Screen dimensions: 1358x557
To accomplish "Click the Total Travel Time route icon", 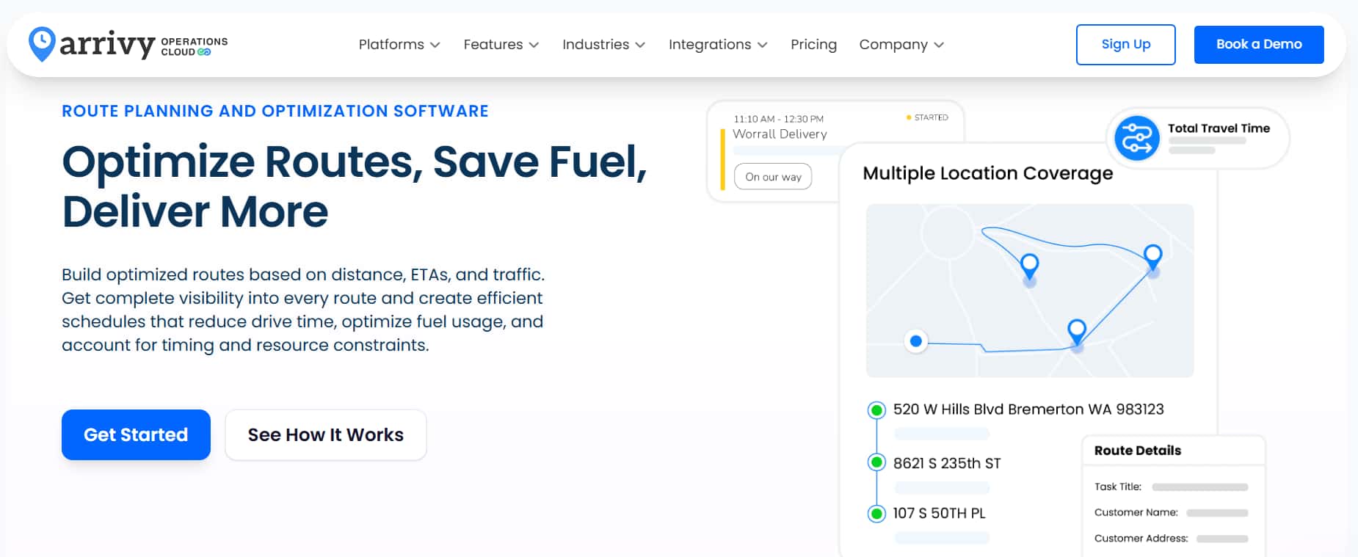I will [x=1136, y=138].
